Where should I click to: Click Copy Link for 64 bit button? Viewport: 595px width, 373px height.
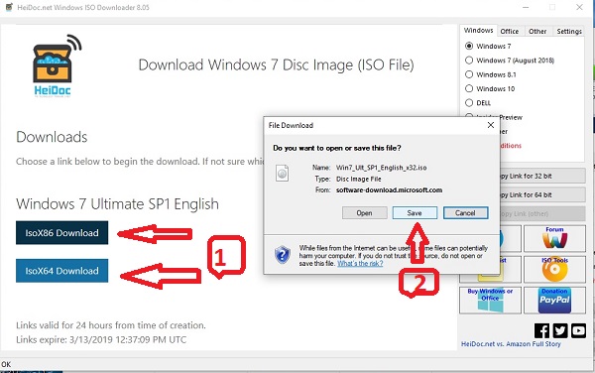[x=542, y=194]
